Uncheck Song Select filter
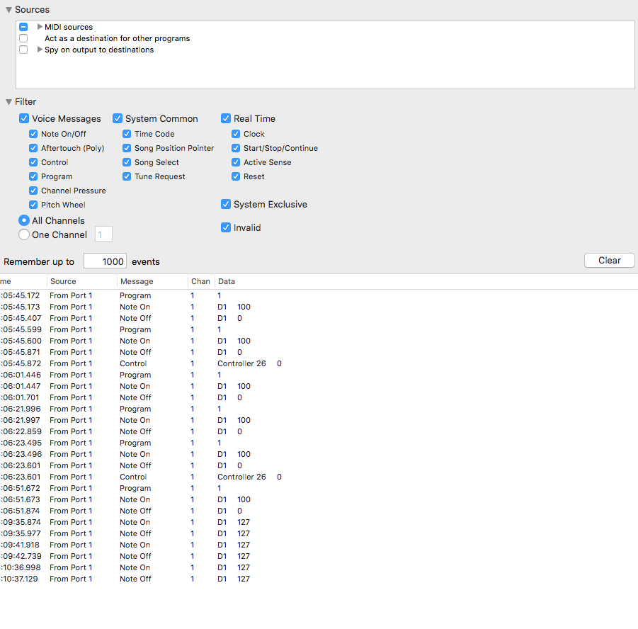Image resolution: width=638 pixels, height=629 pixels. [127, 162]
